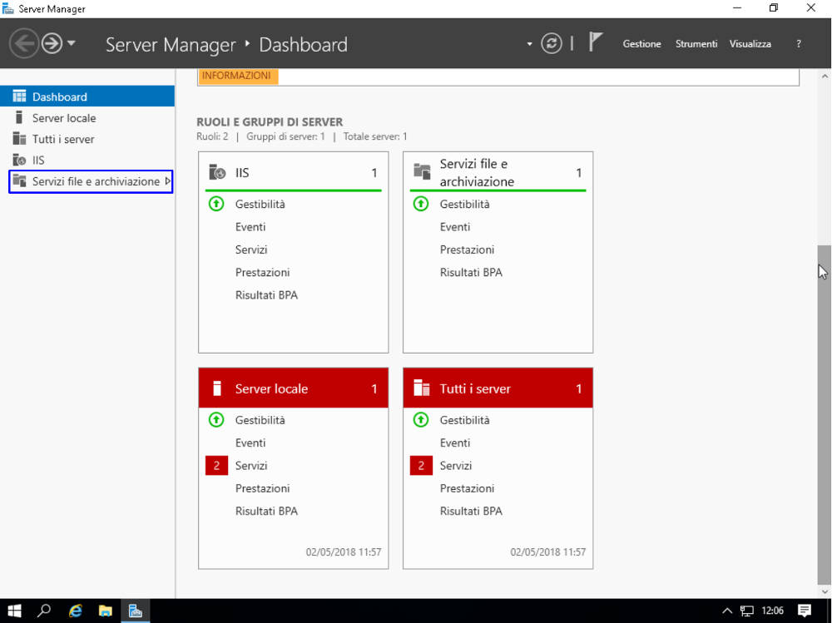Launch Internet Explorer from the taskbar
The width and height of the screenshot is (832, 623).
(76, 611)
